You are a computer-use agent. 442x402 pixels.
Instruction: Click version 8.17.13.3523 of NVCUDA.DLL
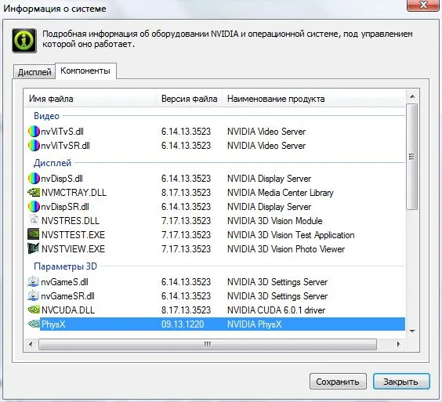tap(186, 310)
